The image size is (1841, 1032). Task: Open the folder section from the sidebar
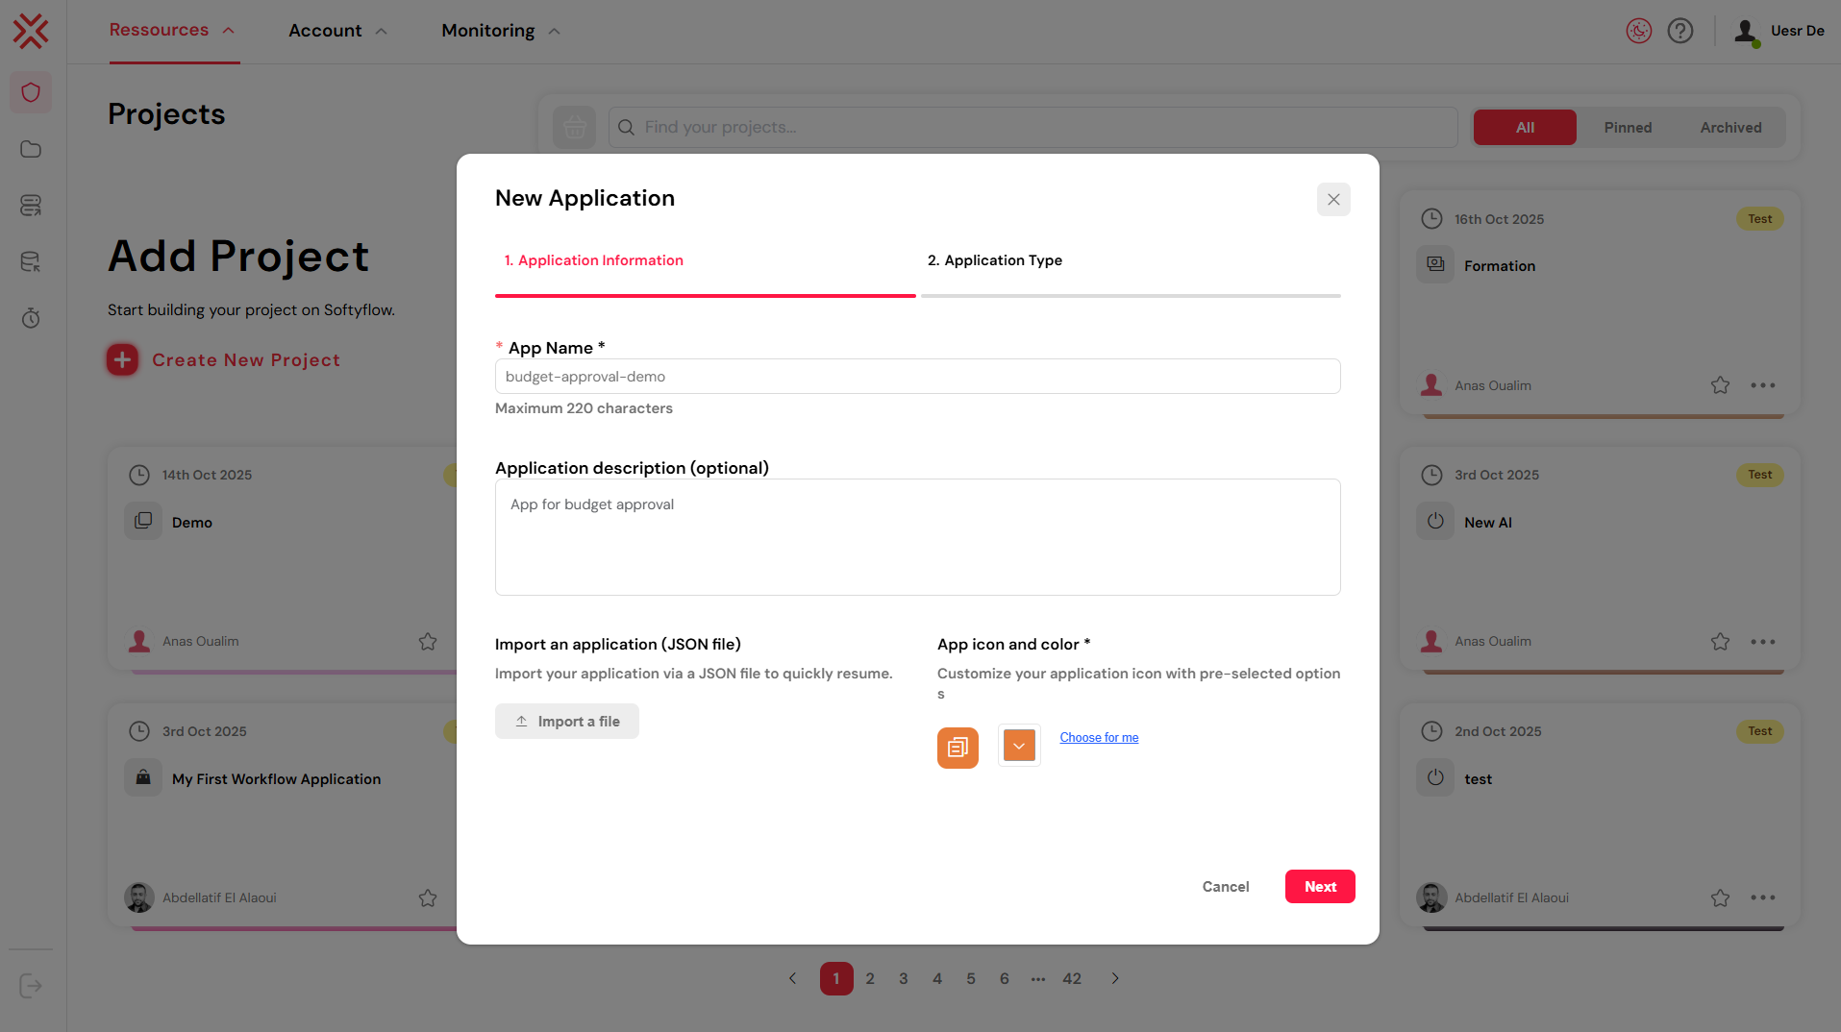pyautogui.click(x=31, y=149)
